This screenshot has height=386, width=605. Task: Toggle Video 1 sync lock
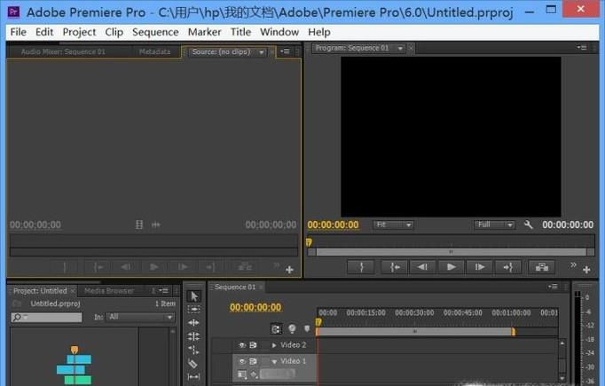pos(253,361)
